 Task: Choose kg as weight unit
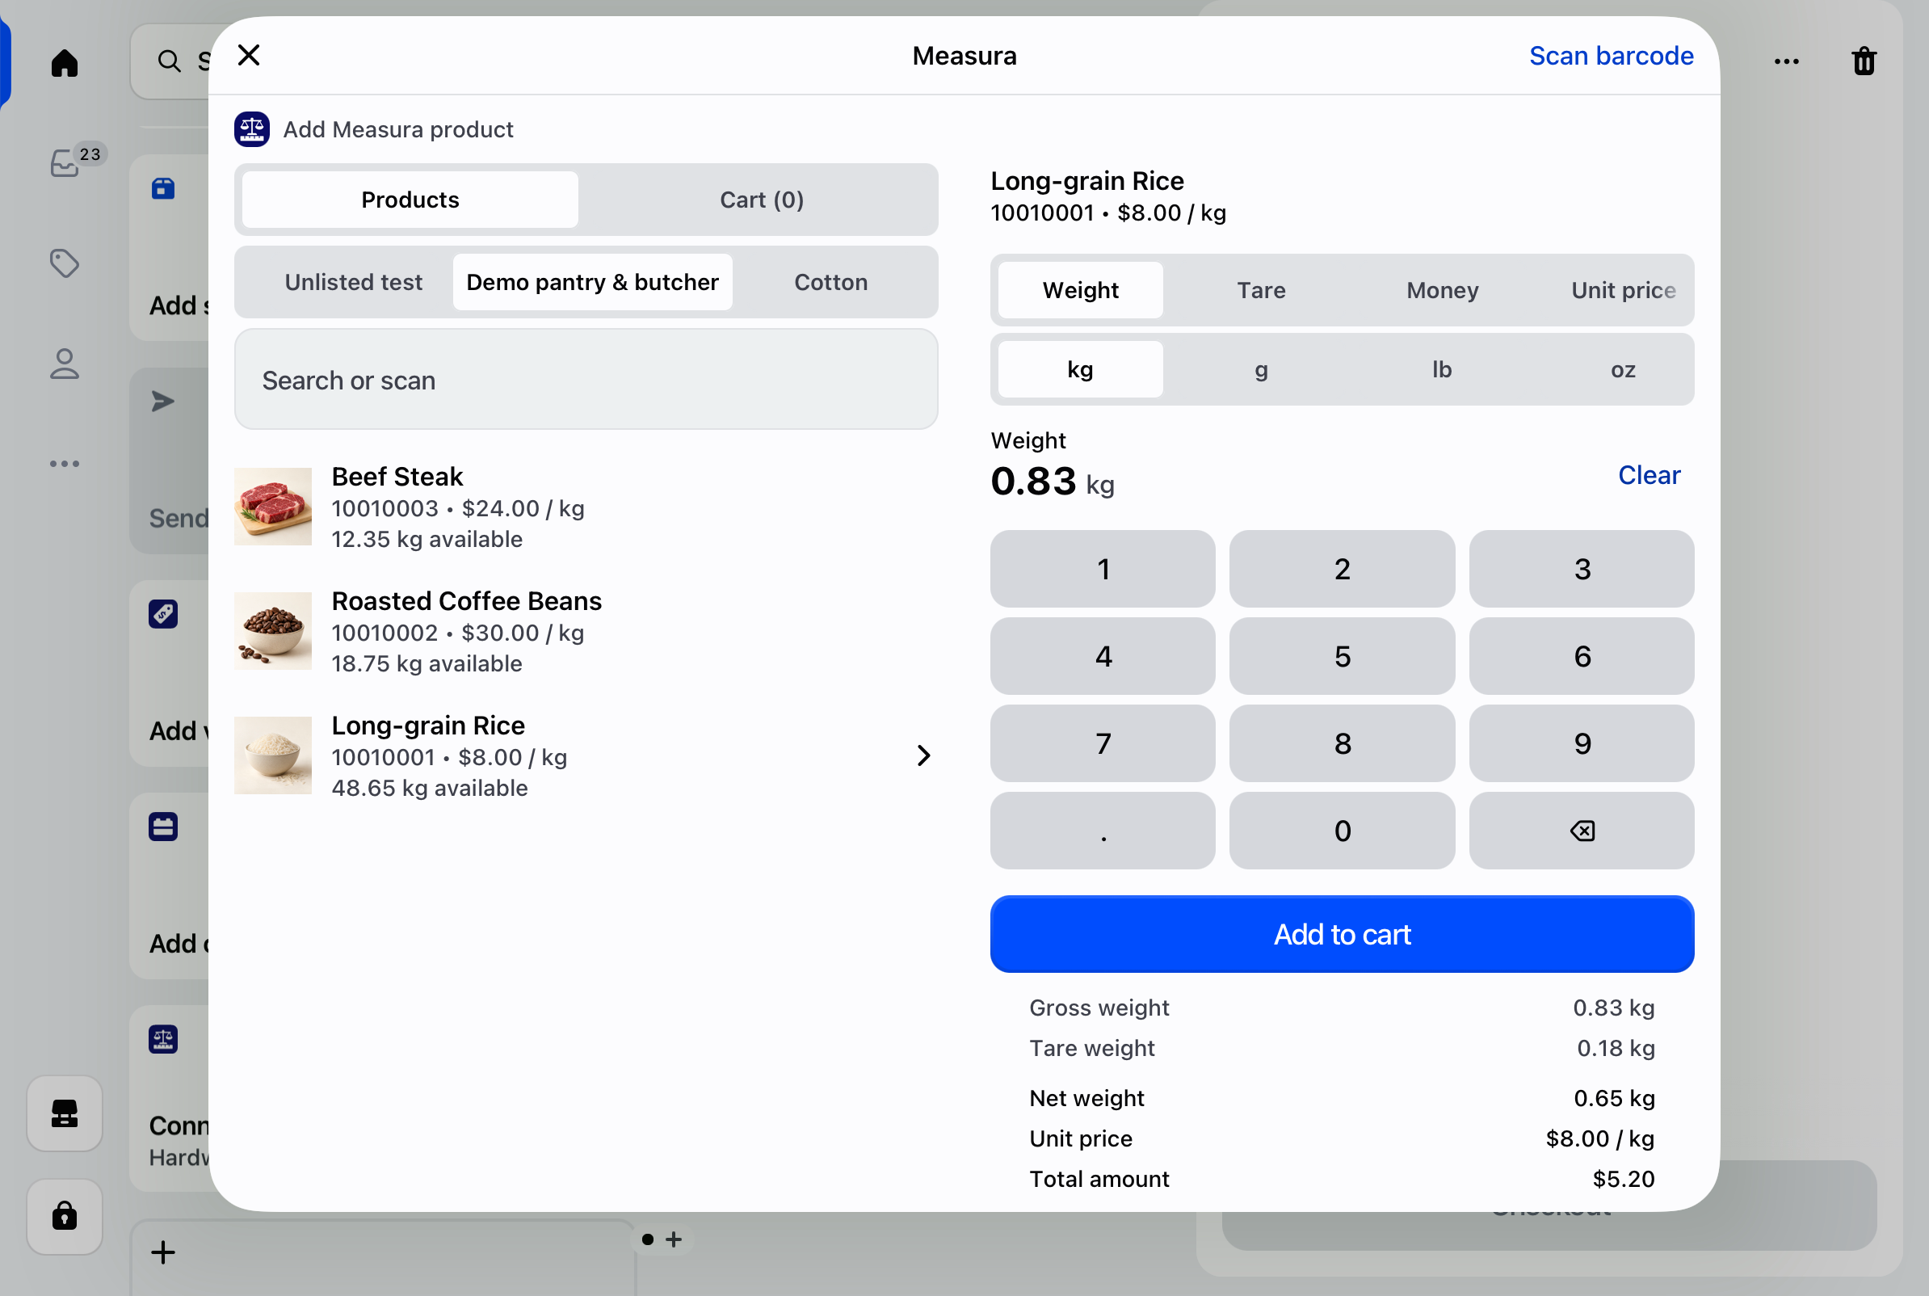point(1080,369)
